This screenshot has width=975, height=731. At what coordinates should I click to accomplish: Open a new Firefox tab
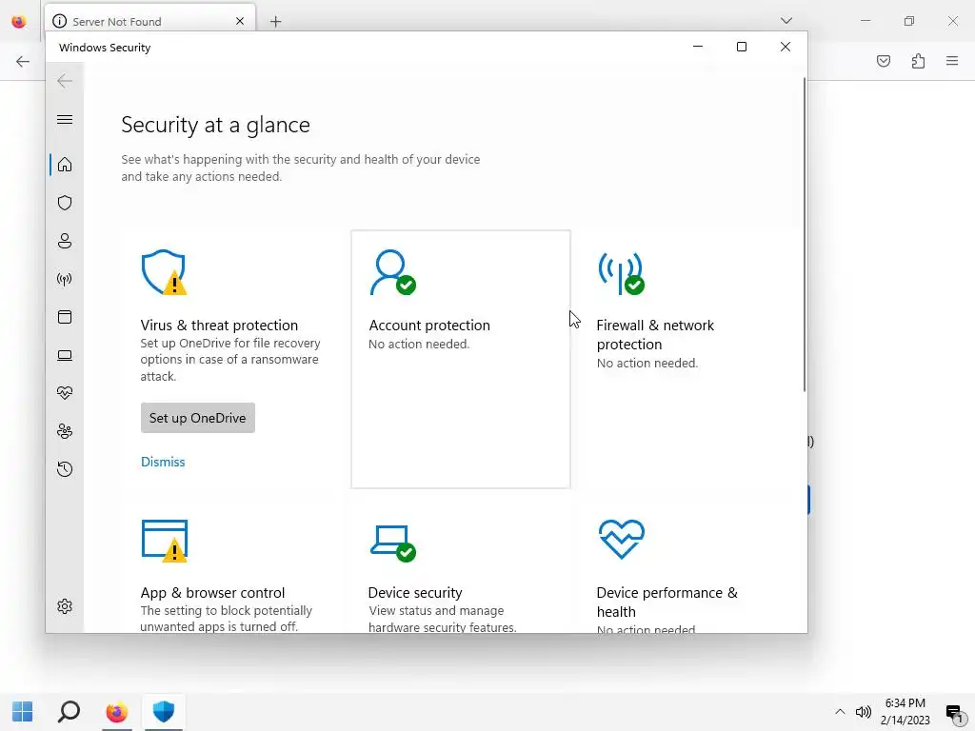tap(275, 22)
